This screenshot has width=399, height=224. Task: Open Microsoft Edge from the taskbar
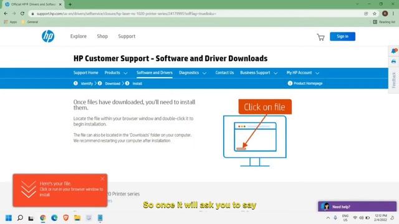(x=54, y=218)
